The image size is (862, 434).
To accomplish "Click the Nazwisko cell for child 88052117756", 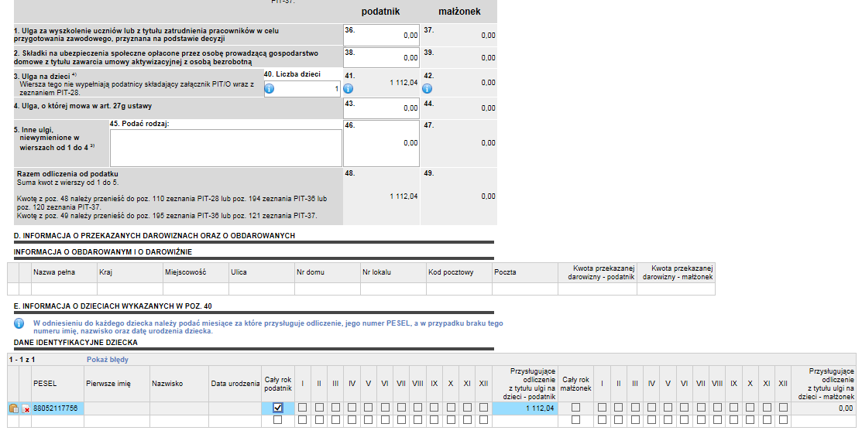I will point(179,408).
